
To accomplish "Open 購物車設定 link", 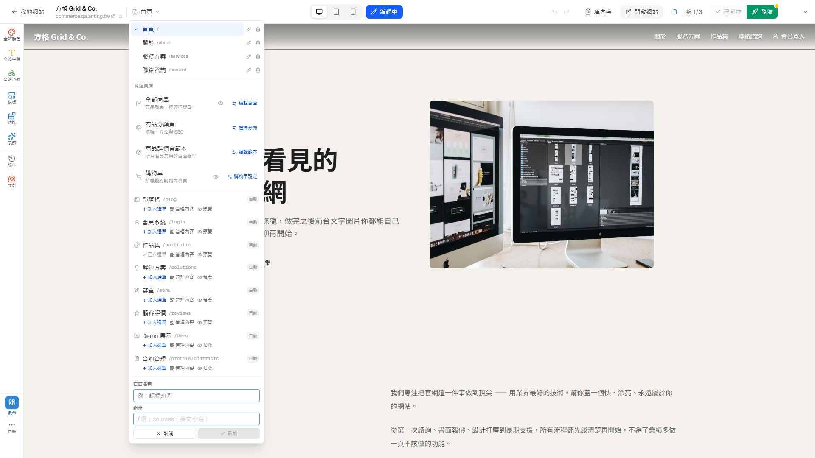I will point(242,176).
